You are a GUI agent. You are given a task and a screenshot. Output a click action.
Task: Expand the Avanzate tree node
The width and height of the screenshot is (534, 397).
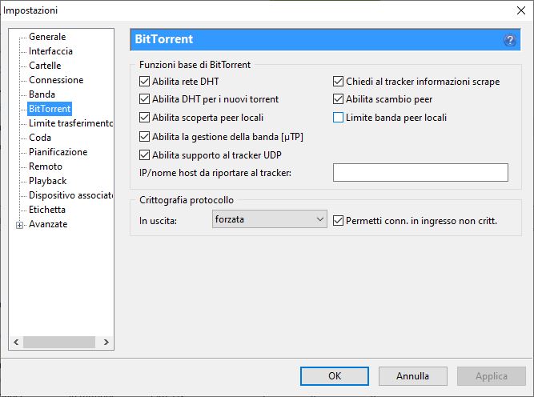pos(20,225)
